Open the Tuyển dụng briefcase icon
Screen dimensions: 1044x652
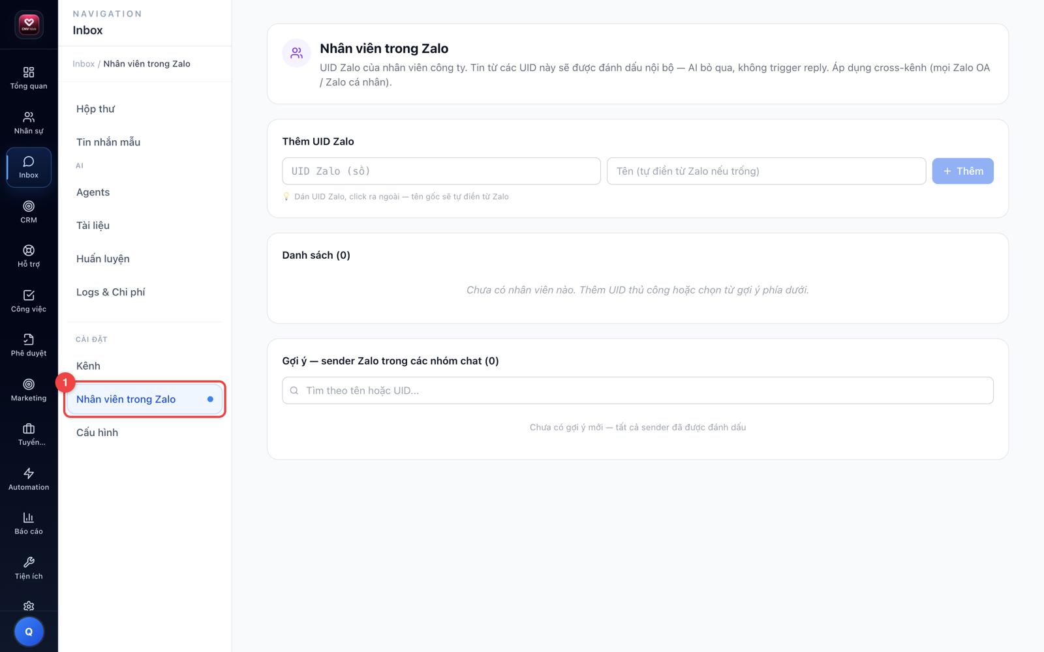[x=29, y=429]
